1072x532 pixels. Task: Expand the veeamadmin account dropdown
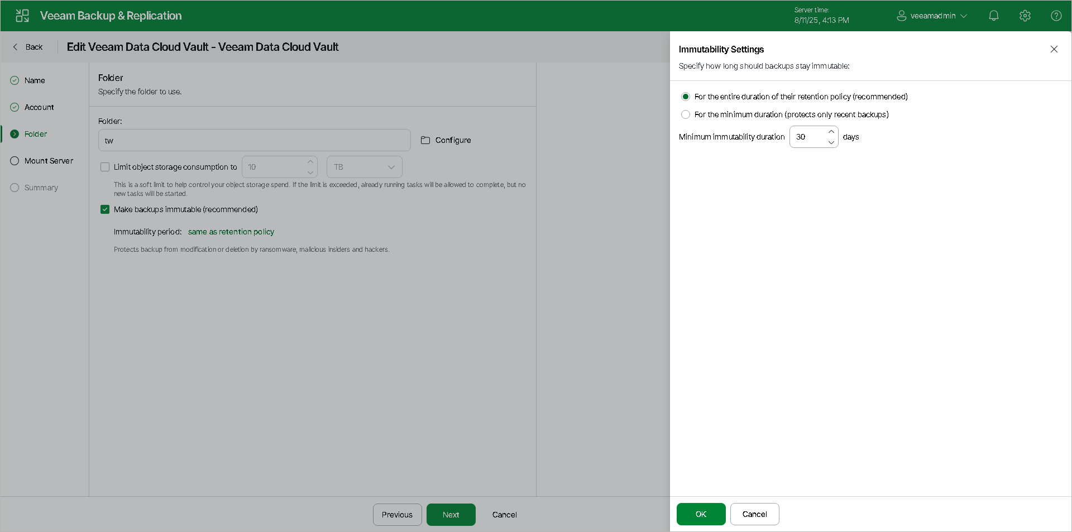point(964,16)
